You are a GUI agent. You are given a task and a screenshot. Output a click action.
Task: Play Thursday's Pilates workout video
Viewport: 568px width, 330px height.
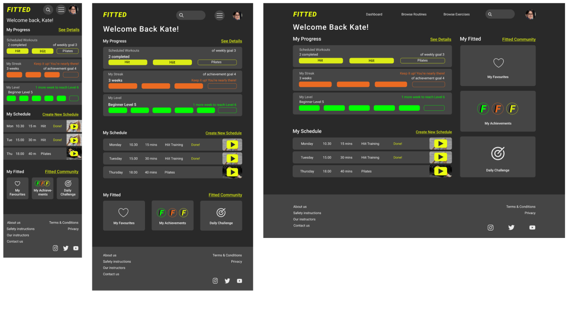point(440,171)
